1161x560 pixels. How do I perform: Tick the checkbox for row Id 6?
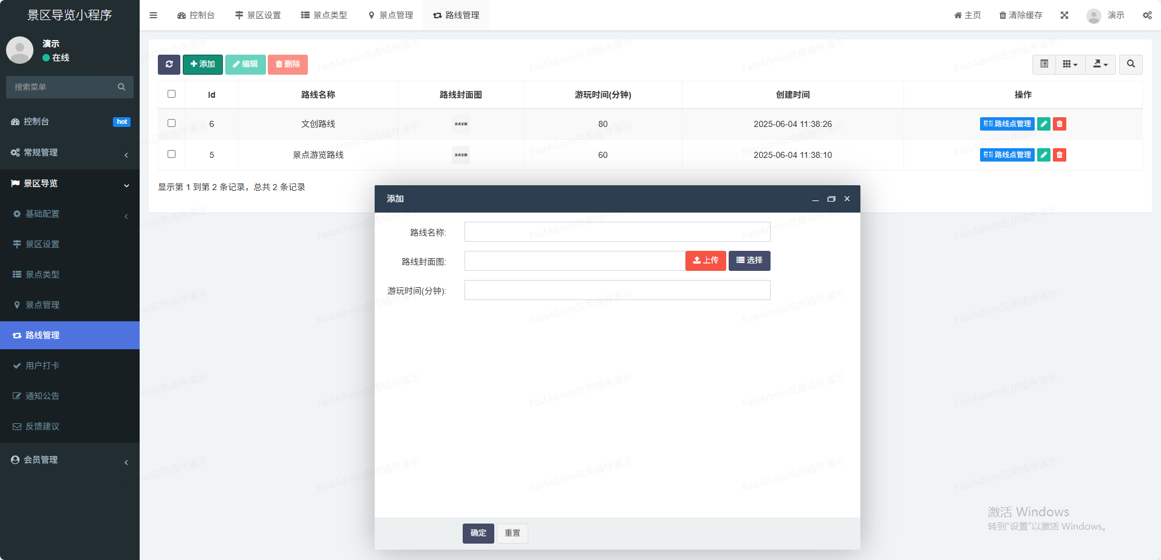(171, 123)
